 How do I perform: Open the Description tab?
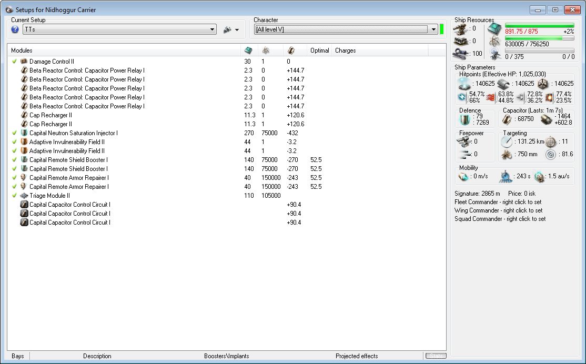(x=97, y=356)
